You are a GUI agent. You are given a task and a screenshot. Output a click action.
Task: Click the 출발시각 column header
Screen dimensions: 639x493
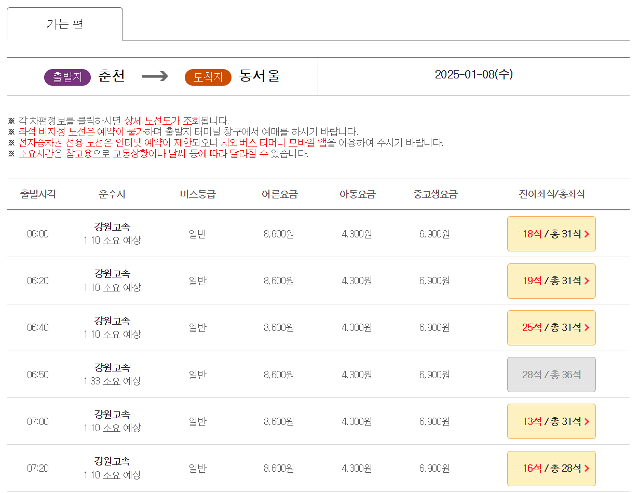point(38,194)
